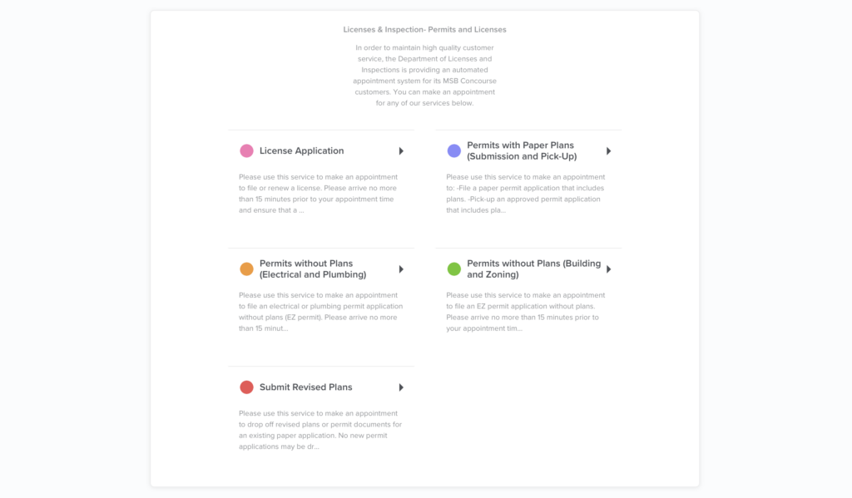
Task: Open the License Application service
Action: pos(301,151)
